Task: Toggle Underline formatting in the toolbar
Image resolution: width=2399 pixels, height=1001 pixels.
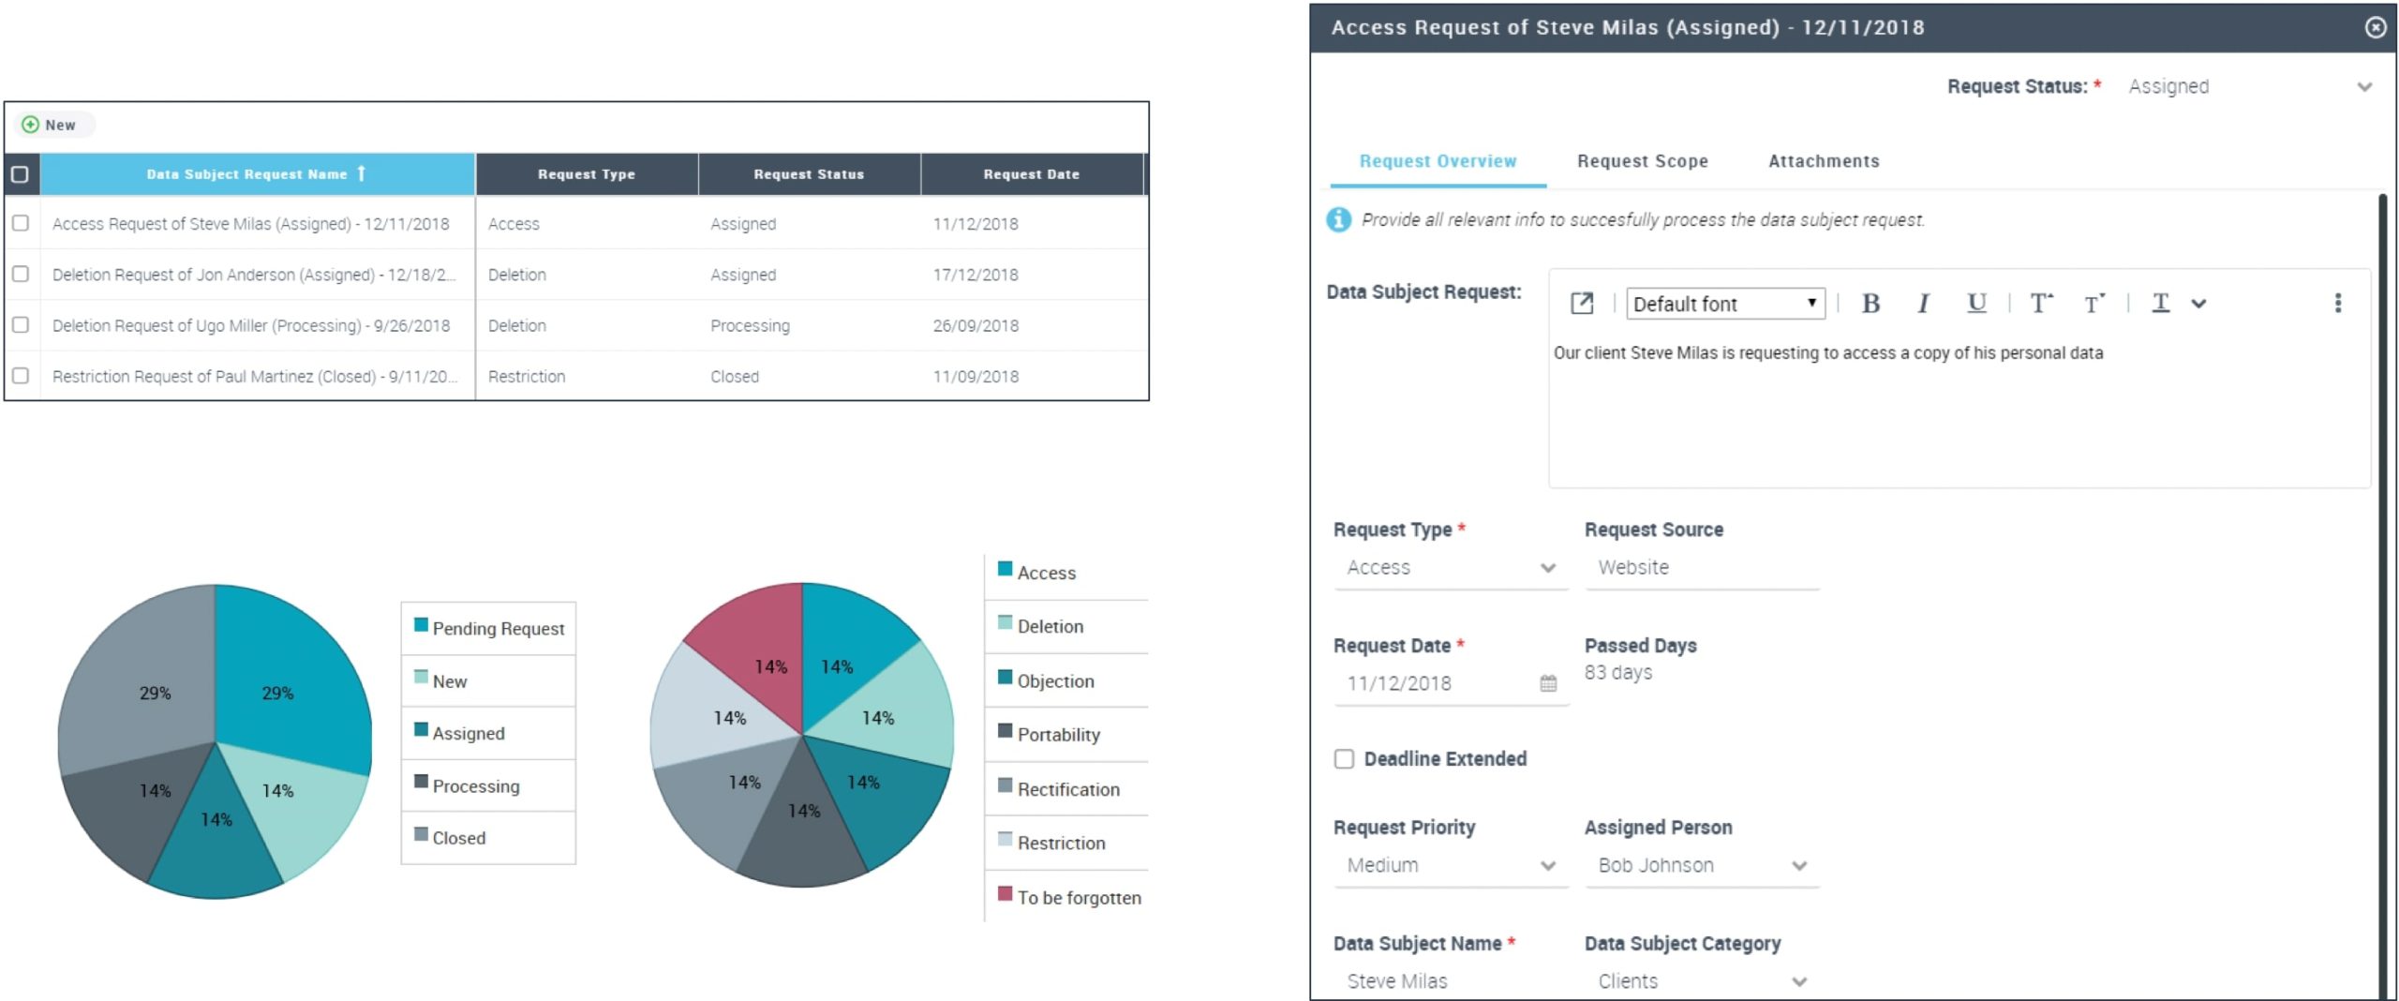Action: [1975, 304]
